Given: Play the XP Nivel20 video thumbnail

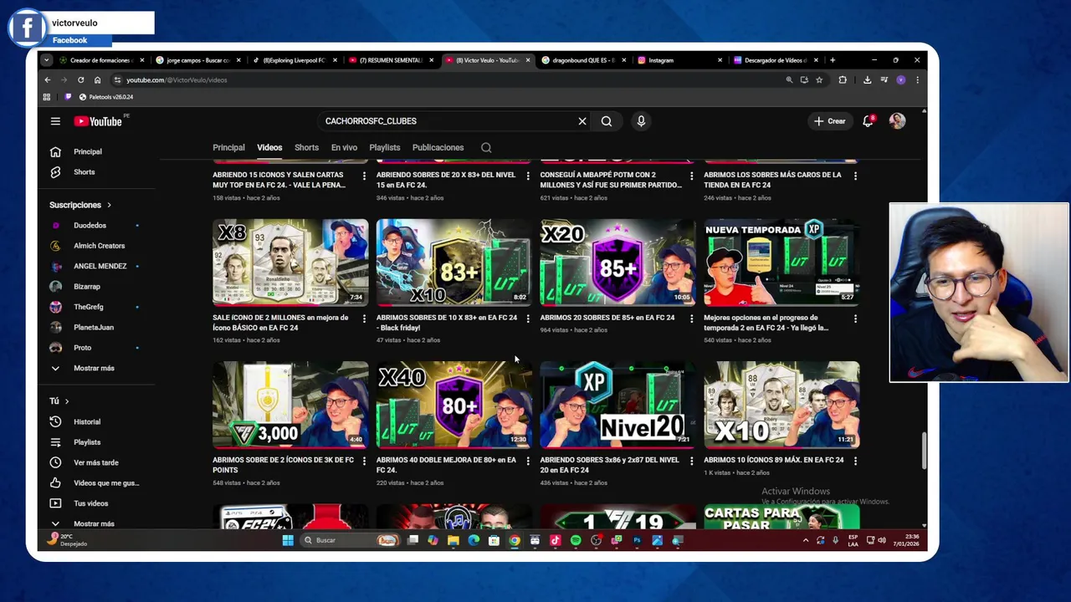Looking at the screenshot, I should point(617,405).
